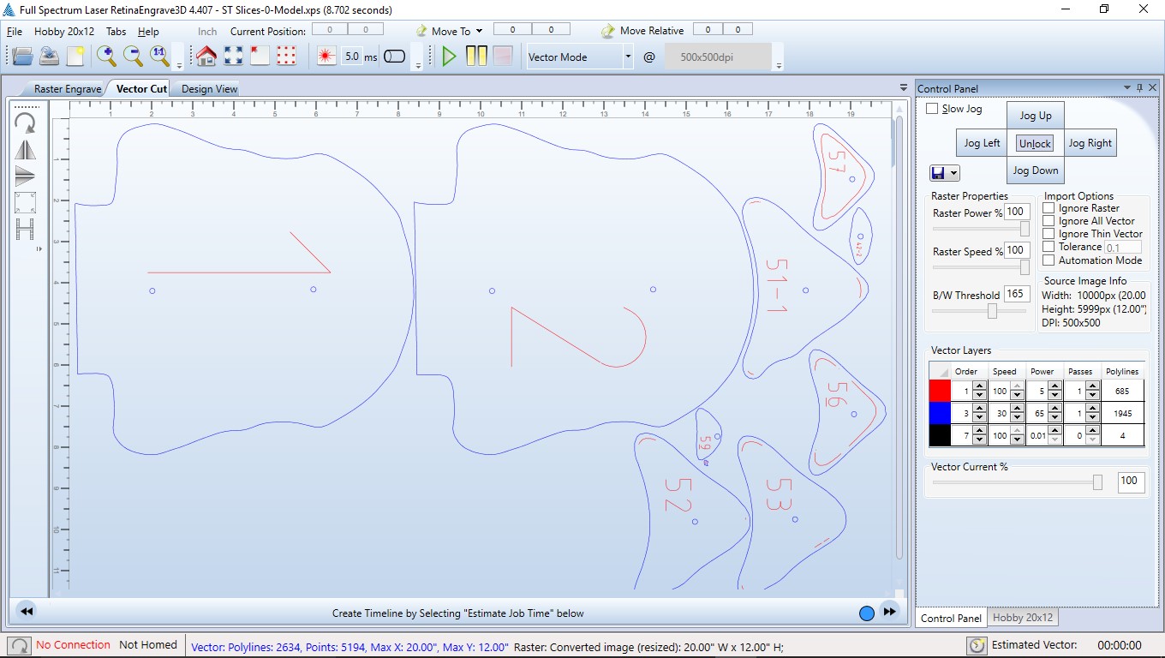Enable the Tolerance checkbox
The height and width of the screenshot is (658, 1165).
pyautogui.click(x=1048, y=247)
